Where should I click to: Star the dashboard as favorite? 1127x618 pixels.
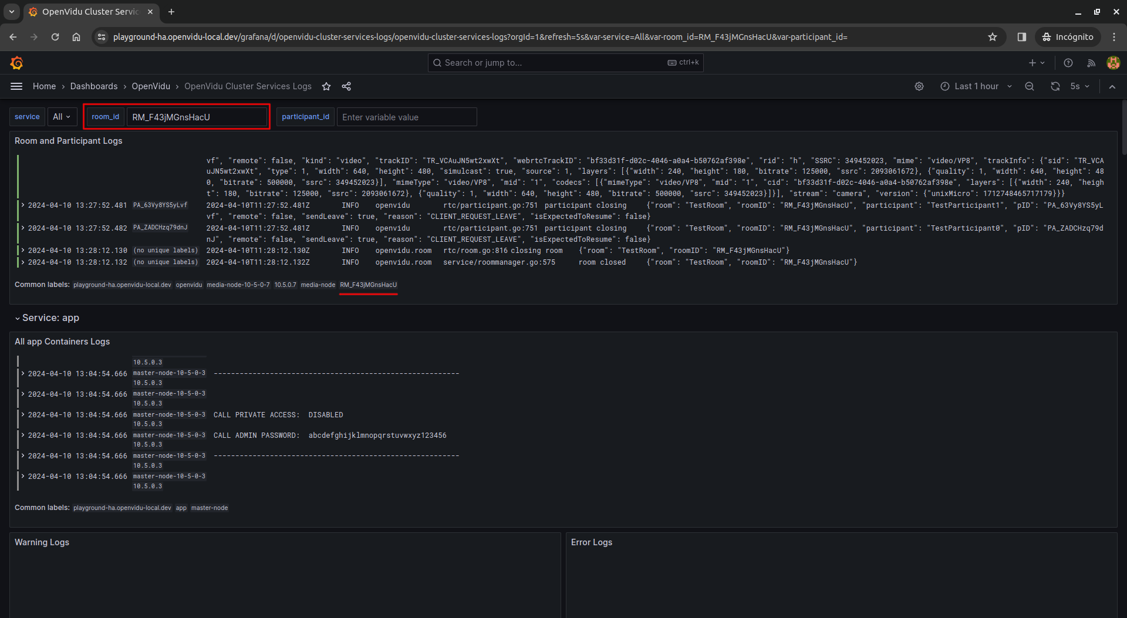(326, 86)
